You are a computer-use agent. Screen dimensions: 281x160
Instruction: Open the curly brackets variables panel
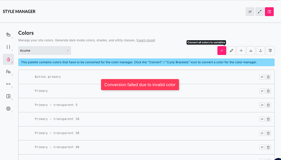coord(8,47)
